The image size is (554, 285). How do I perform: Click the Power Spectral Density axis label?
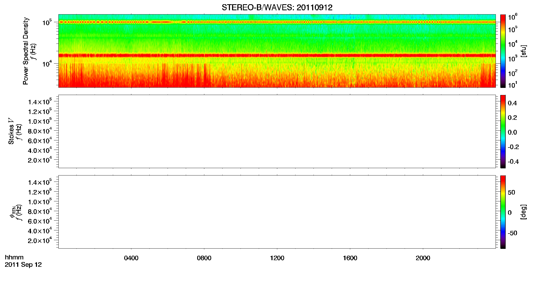point(26,51)
